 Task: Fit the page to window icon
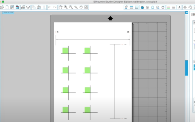(x=86, y=7)
